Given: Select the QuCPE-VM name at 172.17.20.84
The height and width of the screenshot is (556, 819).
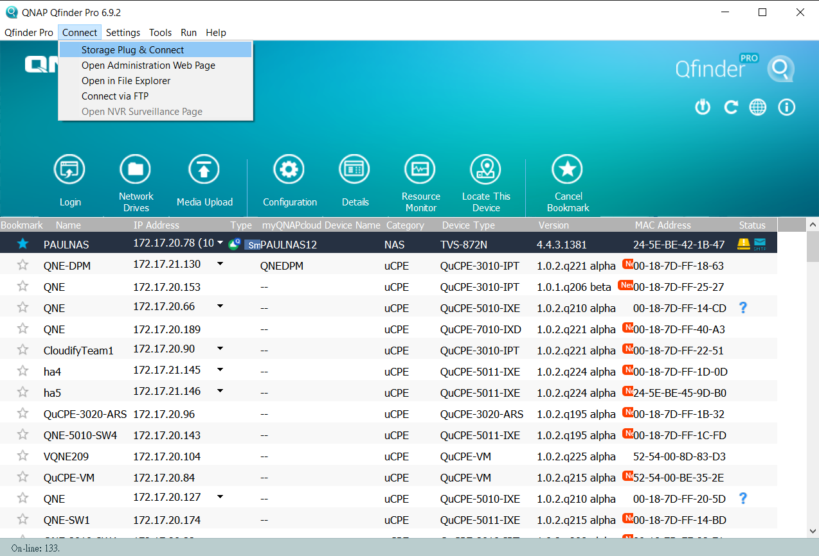Looking at the screenshot, I should pyautogui.click(x=69, y=478).
